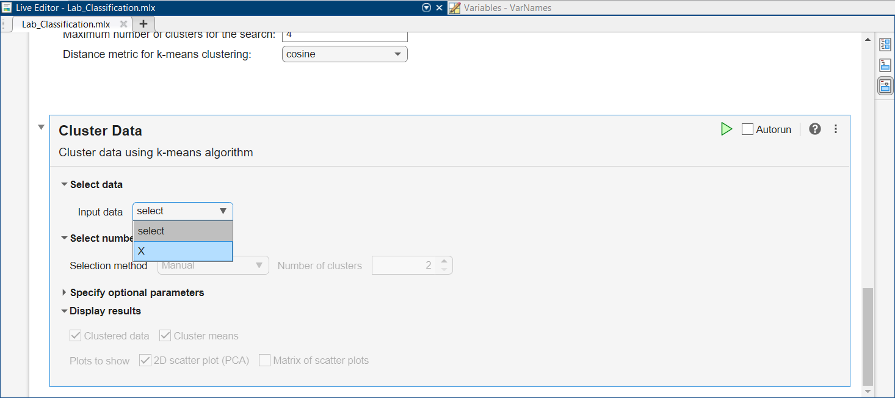Collapse the Display results section
The height and width of the screenshot is (398, 895).
[64, 311]
